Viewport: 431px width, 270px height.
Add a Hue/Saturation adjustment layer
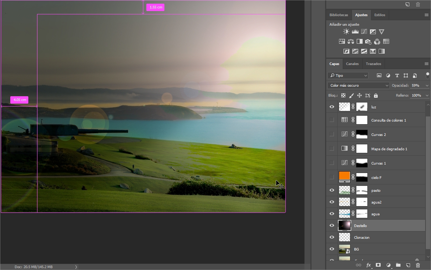342,42
